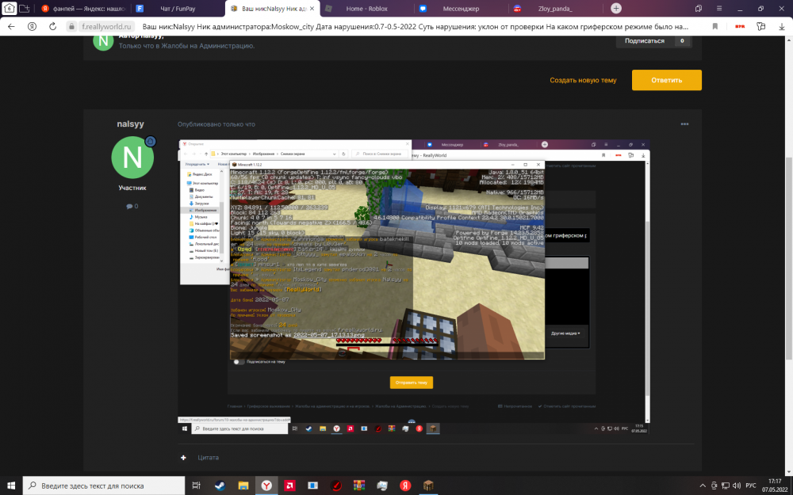
Task: Open the tab collections icon in title bar
Action: [699, 9]
